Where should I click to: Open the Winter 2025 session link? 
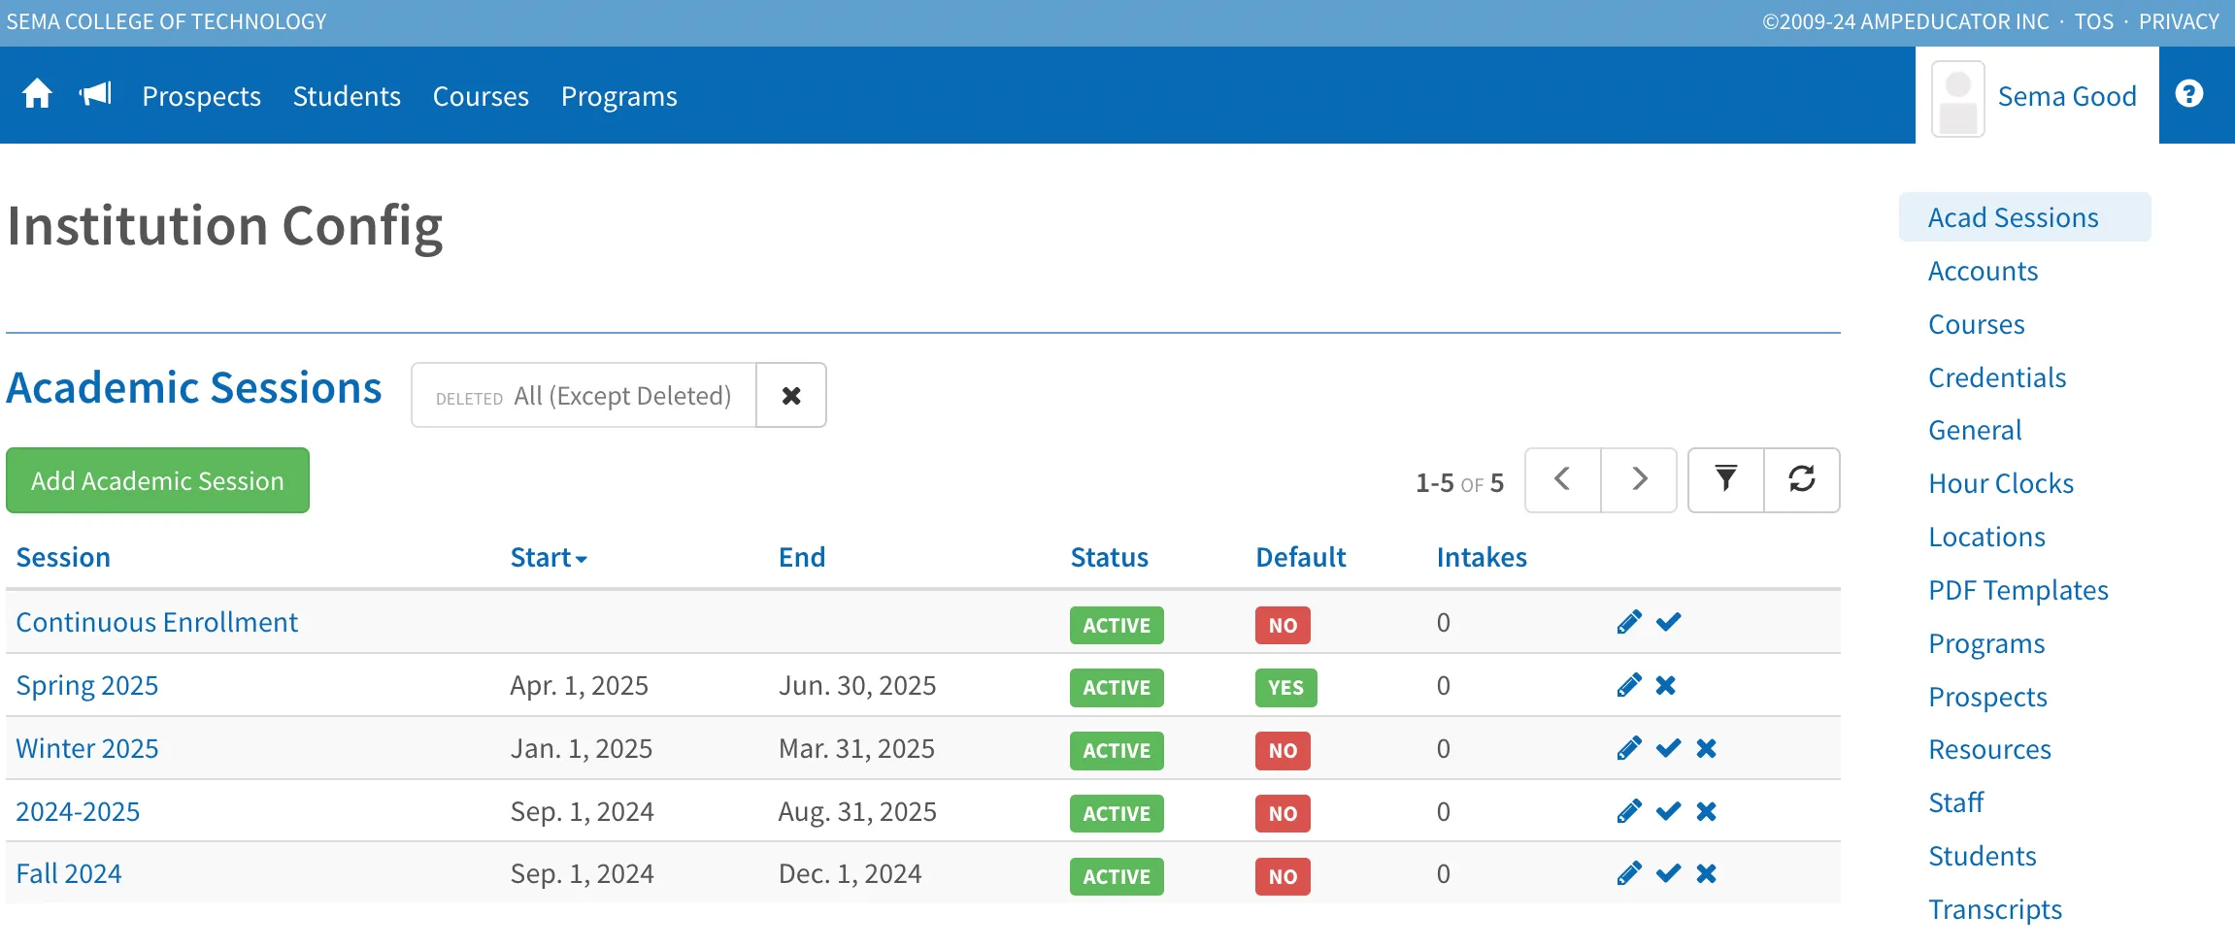(87, 748)
